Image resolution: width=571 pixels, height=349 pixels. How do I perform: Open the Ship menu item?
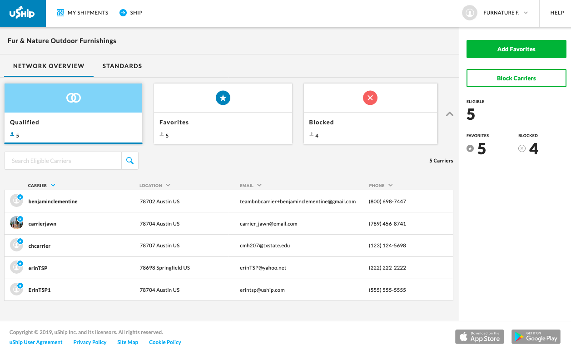131,13
